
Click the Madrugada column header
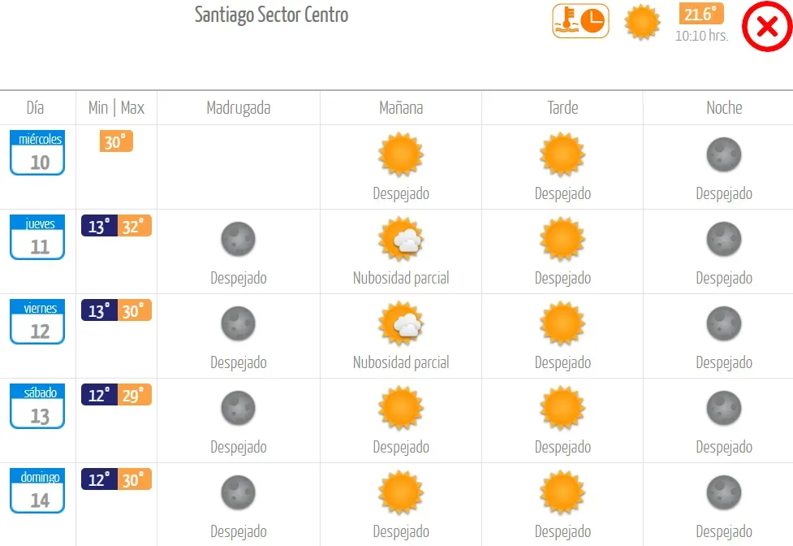pos(239,108)
